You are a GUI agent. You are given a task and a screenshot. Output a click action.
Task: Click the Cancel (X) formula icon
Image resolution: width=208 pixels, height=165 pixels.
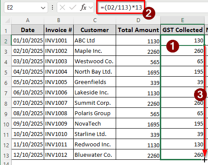(x=62, y=7)
